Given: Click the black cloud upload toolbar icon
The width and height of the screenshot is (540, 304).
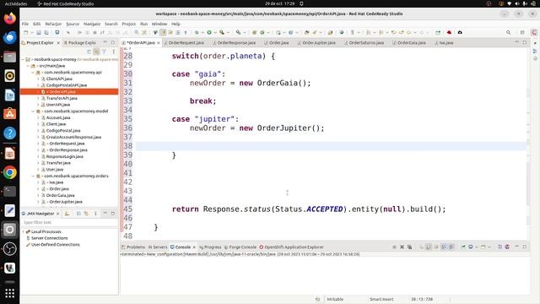Looking at the screenshot, I should click(x=460, y=32).
